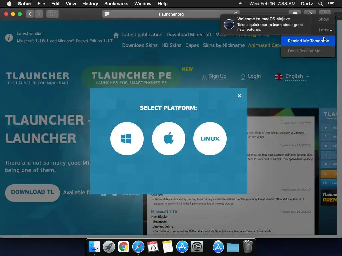Click the eject icon in menu bar

240,4
